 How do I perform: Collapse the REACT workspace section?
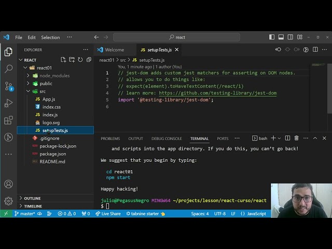tap(21, 60)
